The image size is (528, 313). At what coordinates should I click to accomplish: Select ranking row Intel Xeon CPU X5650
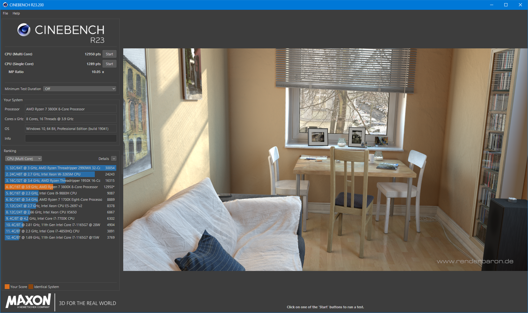point(60,212)
